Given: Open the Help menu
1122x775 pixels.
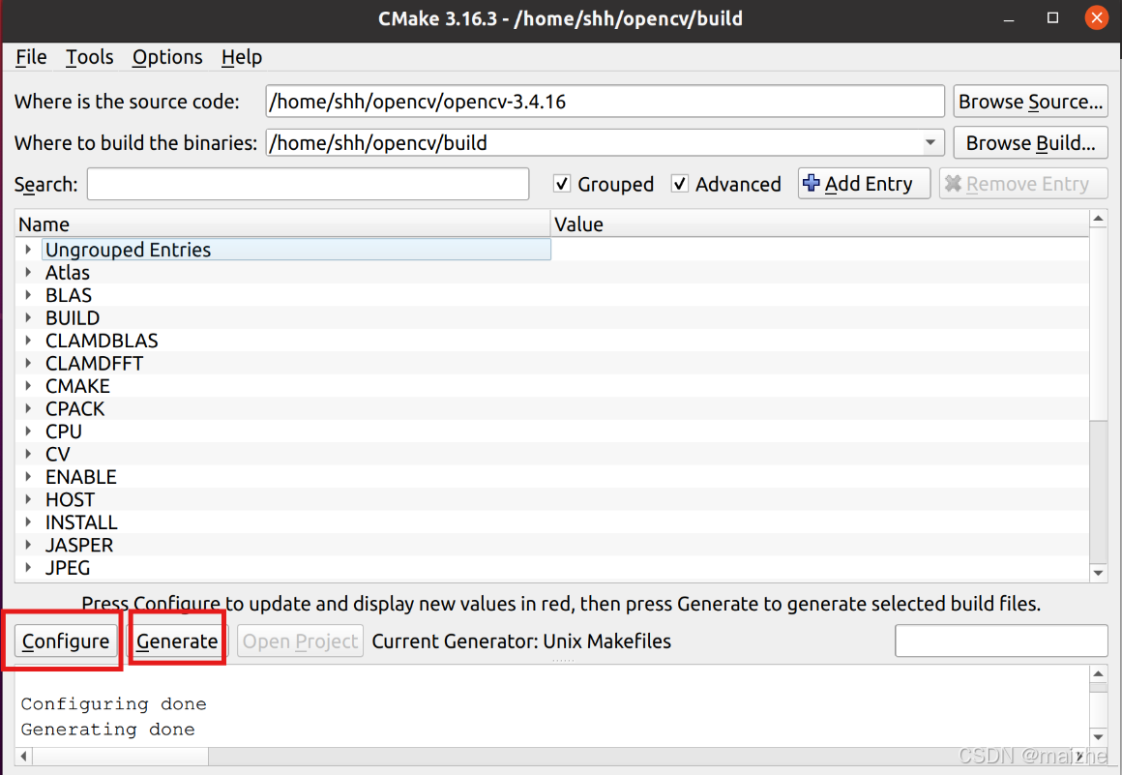Looking at the screenshot, I should click(242, 57).
